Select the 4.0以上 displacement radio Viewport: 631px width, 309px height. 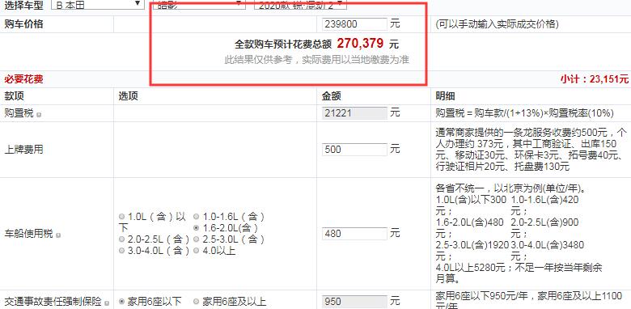[196, 251]
